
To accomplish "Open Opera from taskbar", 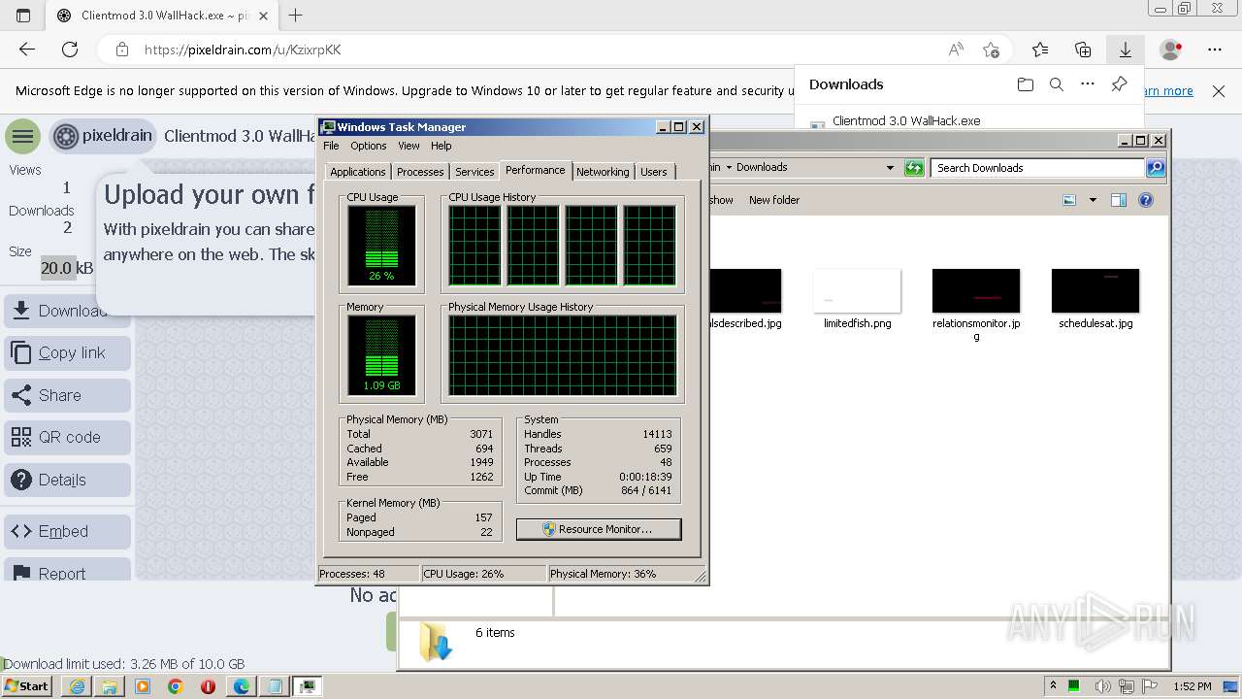I will point(208,686).
